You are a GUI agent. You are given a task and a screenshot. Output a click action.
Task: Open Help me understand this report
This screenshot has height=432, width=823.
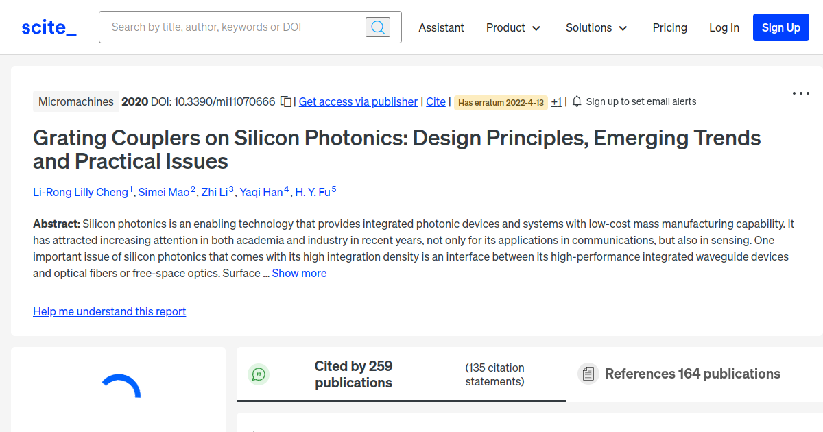[109, 311]
